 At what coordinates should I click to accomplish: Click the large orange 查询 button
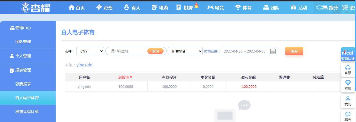tap(294, 51)
